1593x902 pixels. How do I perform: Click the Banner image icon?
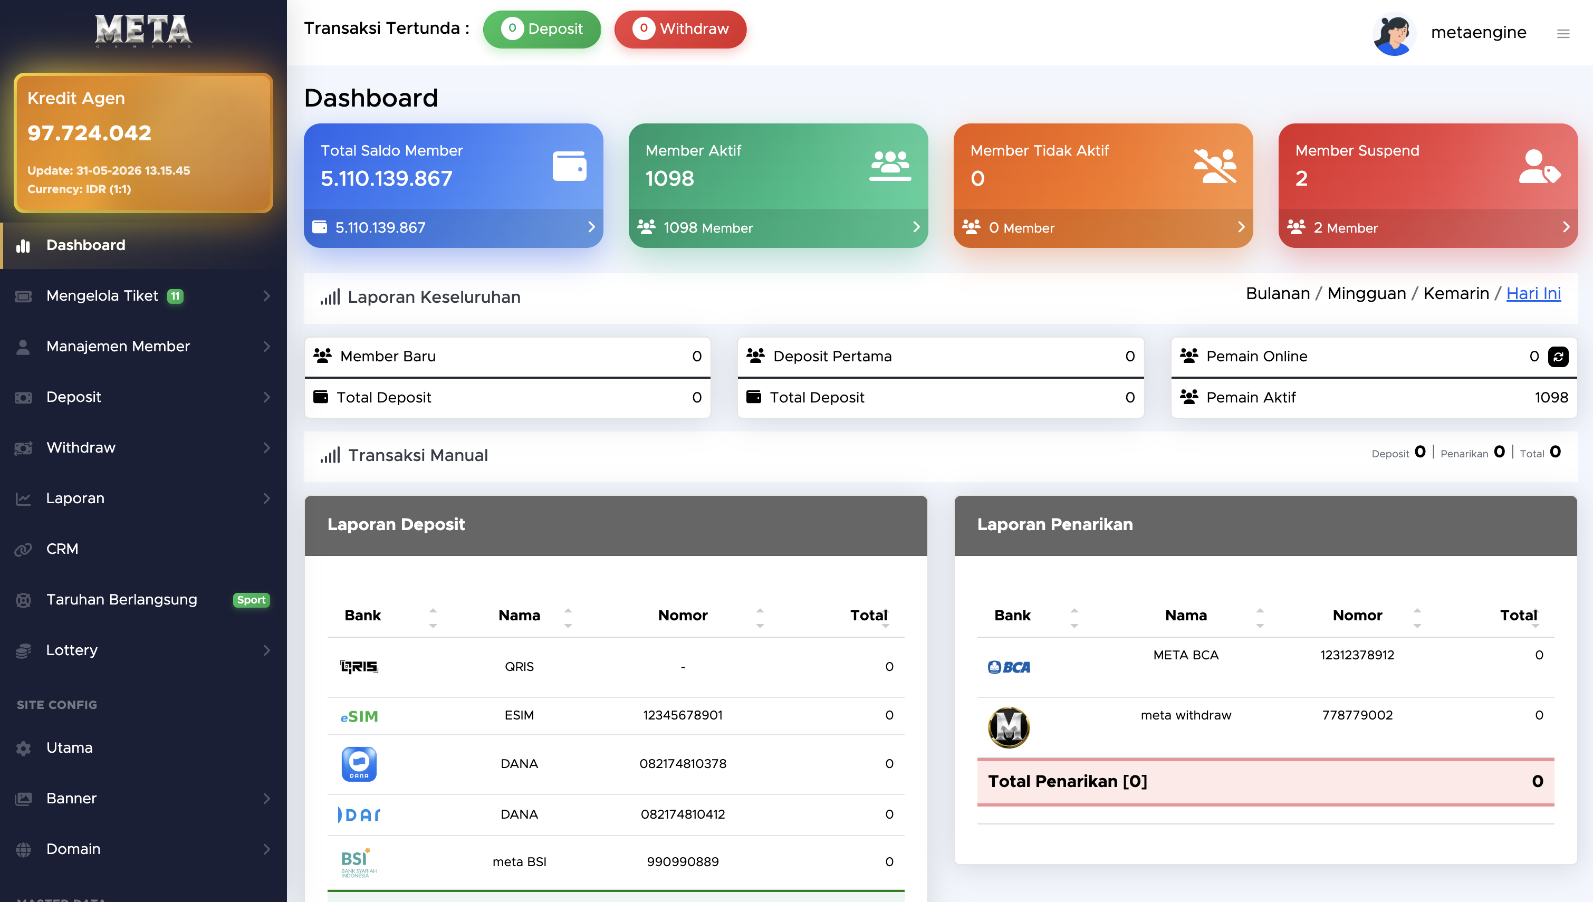23,799
